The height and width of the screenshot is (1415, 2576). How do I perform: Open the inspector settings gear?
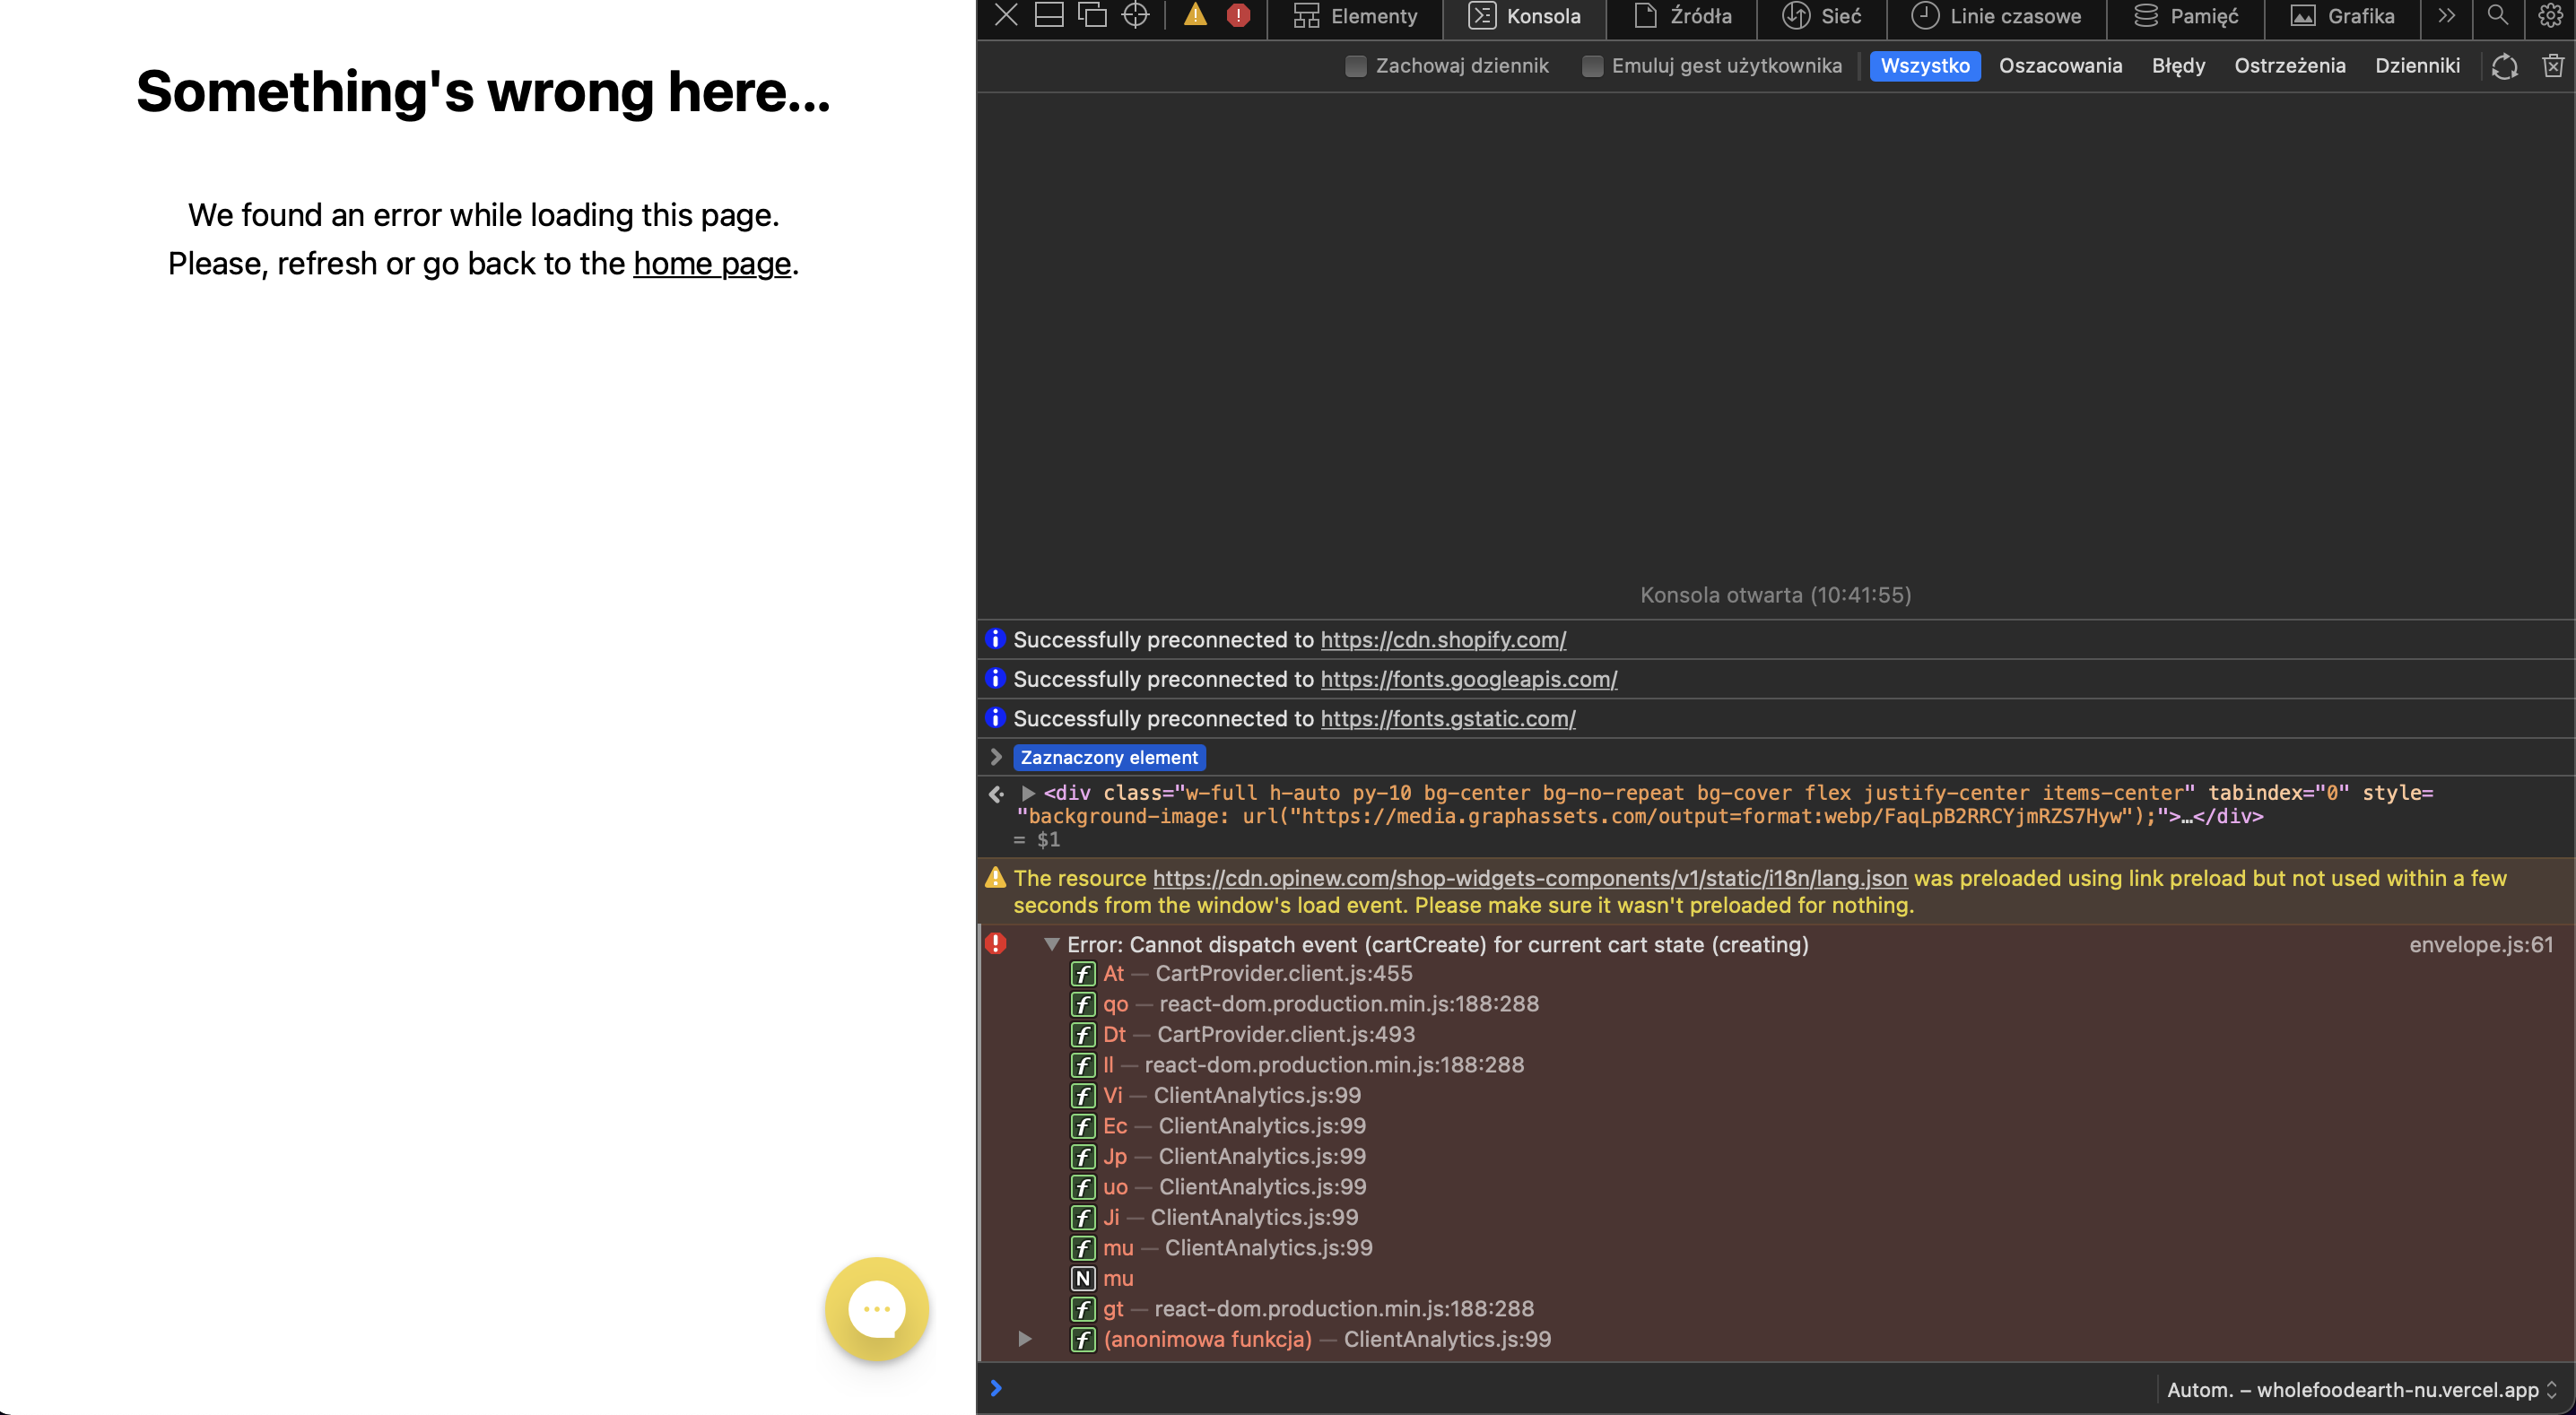pos(2550,15)
